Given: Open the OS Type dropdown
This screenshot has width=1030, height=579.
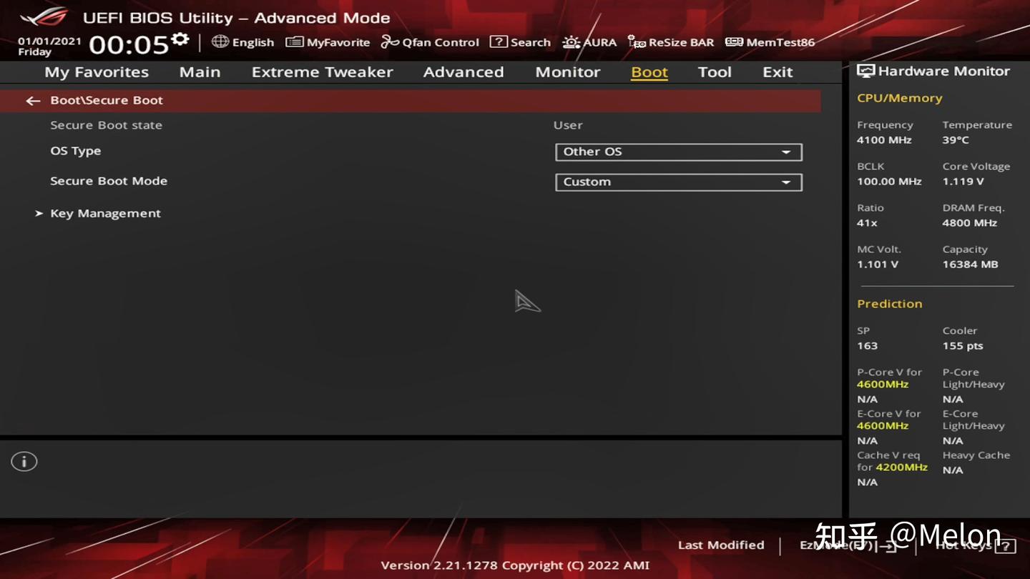Looking at the screenshot, I should tap(679, 152).
